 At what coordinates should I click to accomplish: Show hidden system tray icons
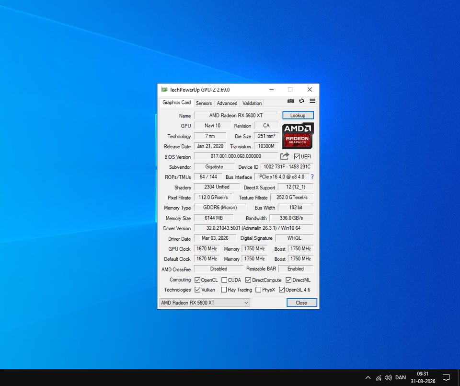coord(368,377)
